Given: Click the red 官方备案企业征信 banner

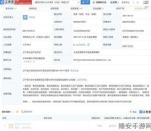Looking at the screenshot, I should pyautogui.click(x=23, y=2).
